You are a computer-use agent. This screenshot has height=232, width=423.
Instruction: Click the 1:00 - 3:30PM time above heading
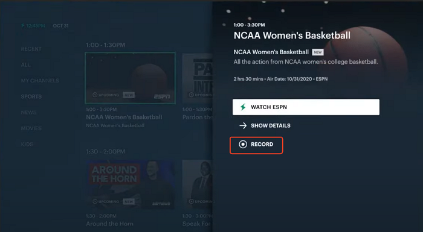pos(249,25)
